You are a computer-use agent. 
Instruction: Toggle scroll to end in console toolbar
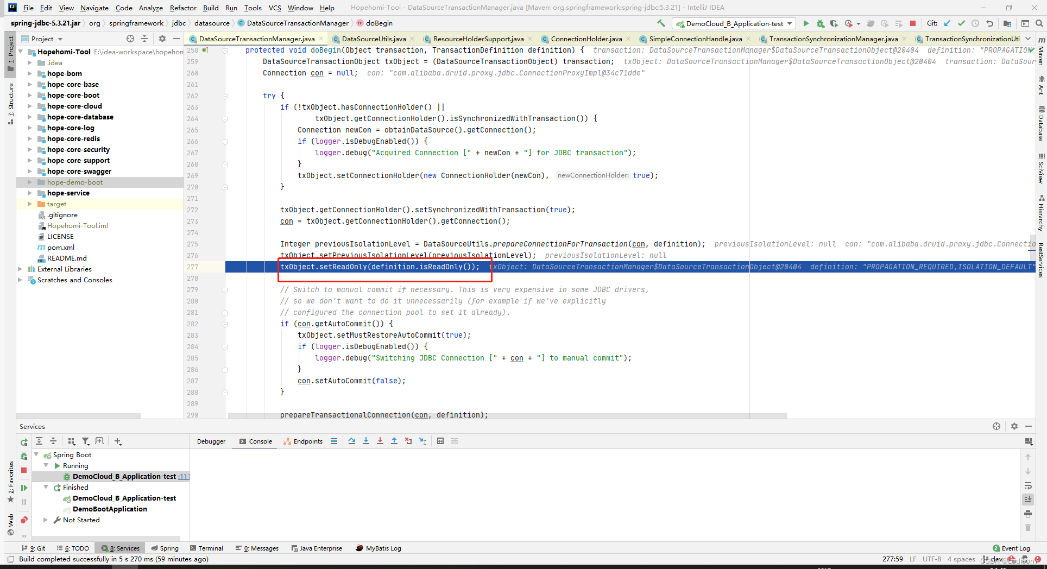(x=1028, y=500)
